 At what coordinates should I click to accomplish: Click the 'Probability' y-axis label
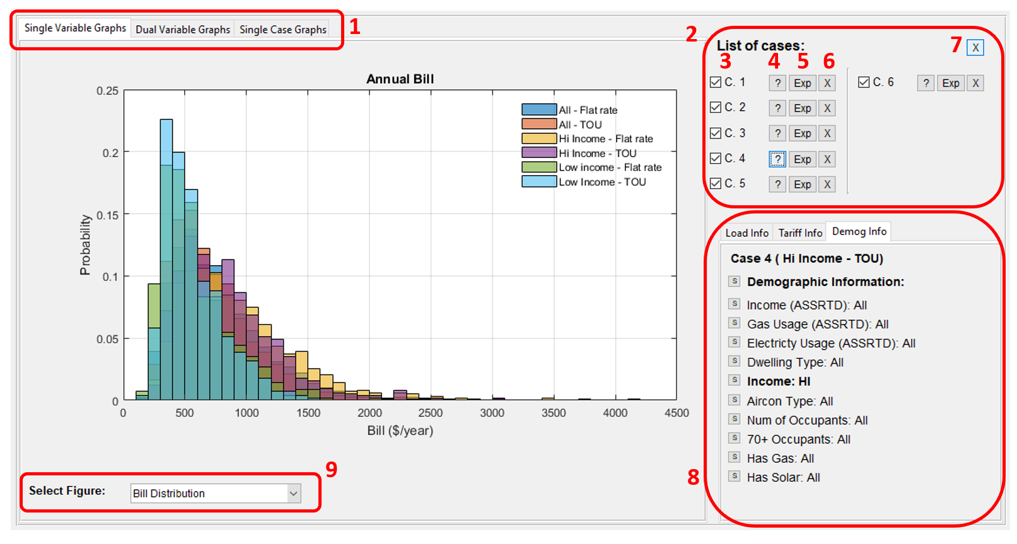coord(85,245)
